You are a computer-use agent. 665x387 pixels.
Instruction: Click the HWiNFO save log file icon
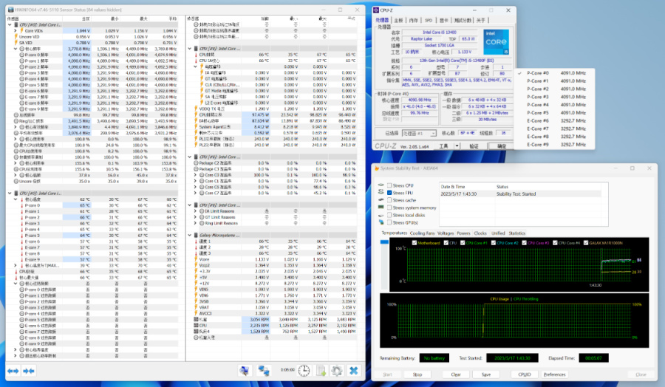[321, 371]
